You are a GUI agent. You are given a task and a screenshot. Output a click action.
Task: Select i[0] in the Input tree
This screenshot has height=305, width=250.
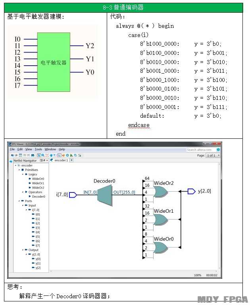tap(38, 214)
